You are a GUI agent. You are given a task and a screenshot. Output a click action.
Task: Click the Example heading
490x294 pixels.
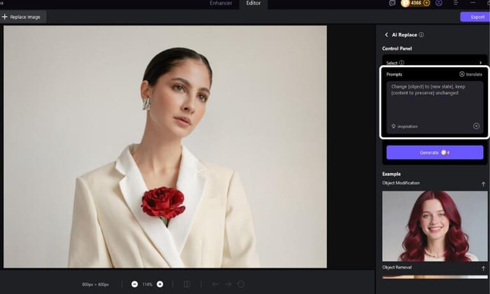tap(391, 174)
